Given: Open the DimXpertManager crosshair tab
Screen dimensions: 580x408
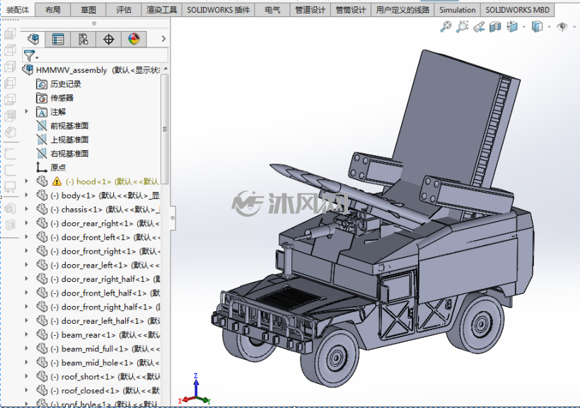Looking at the screenshot, I should pos(108,39).
